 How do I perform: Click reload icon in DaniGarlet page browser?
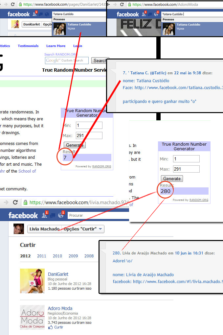(x=13, y=4)
